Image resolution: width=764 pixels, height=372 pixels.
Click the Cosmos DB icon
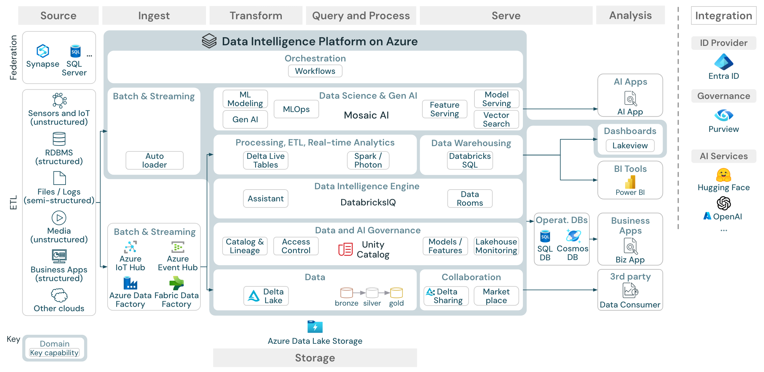[x=573, y=236]
